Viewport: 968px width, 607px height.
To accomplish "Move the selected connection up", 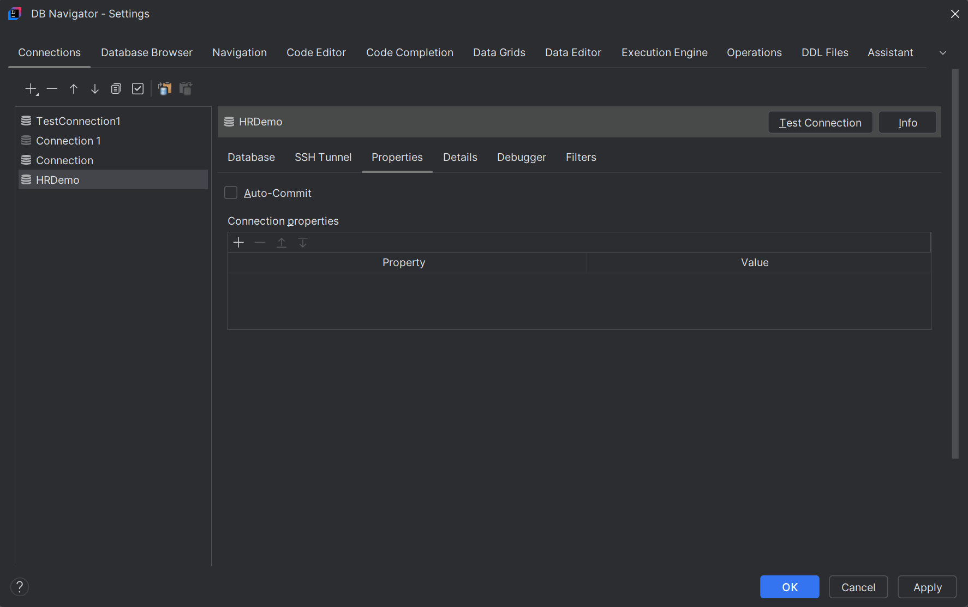I will 73,88.
